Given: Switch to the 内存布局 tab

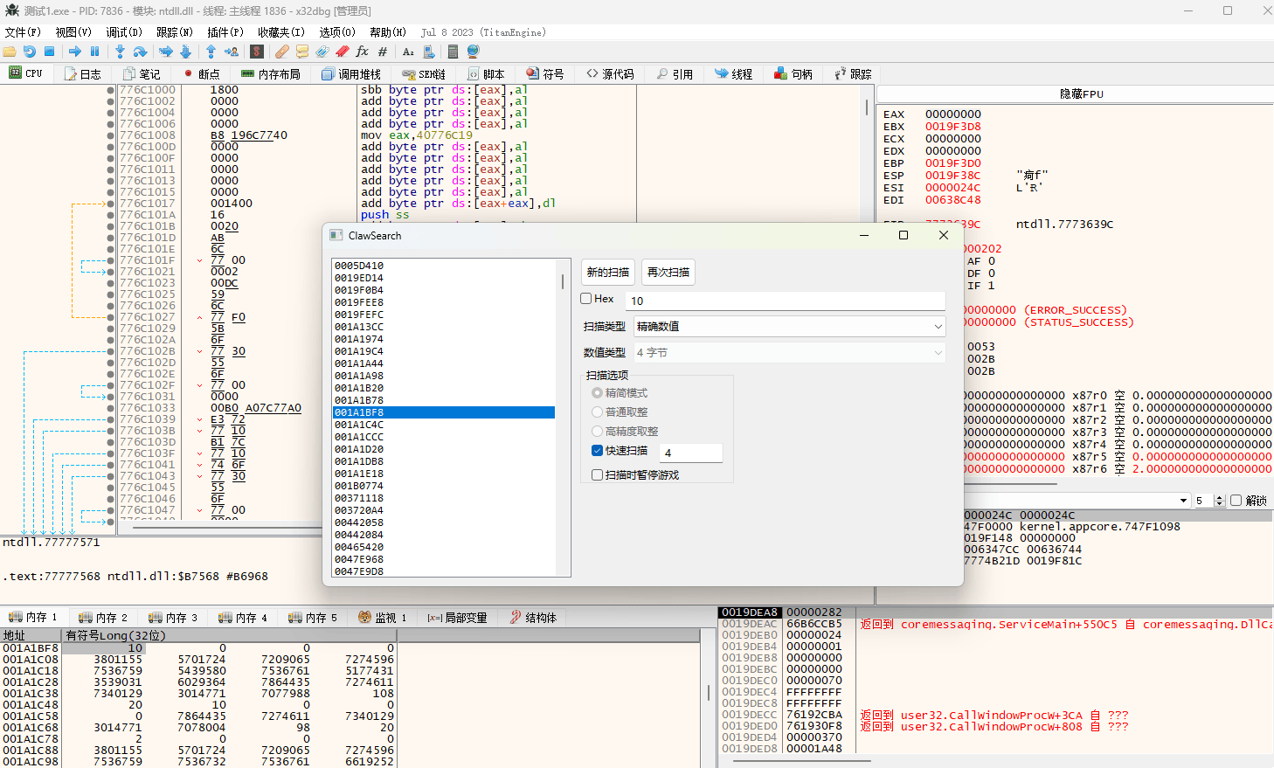Looking at the screenshot, I should point(271,74).
